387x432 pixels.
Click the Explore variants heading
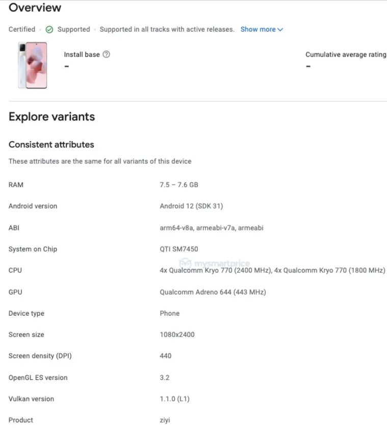pos(51,117)
